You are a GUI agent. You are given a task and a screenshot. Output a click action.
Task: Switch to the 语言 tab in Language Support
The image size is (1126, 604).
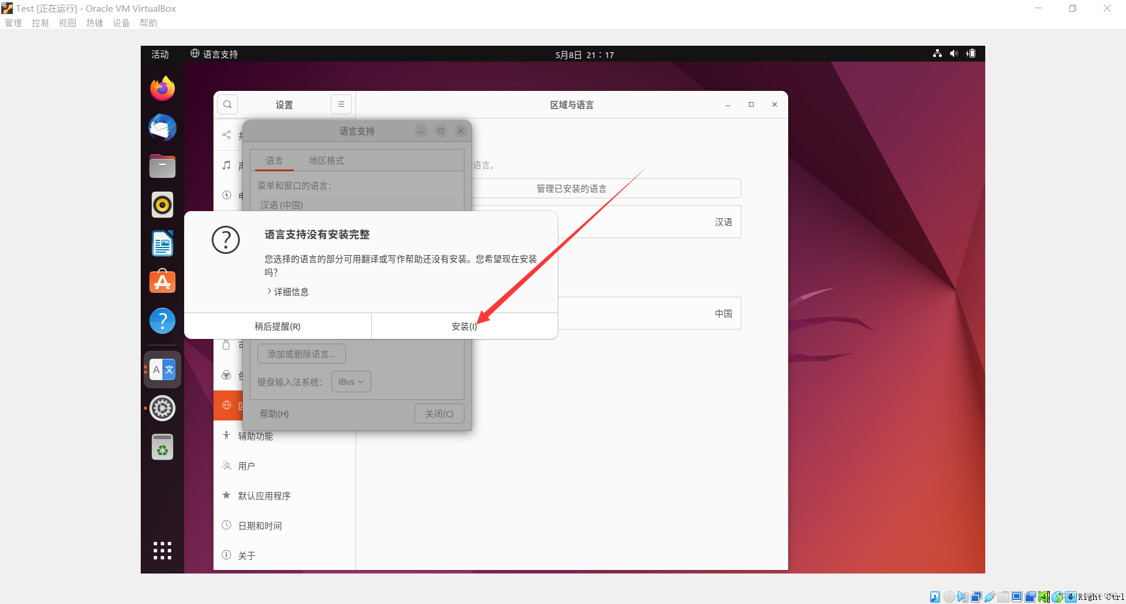[274, 160]
